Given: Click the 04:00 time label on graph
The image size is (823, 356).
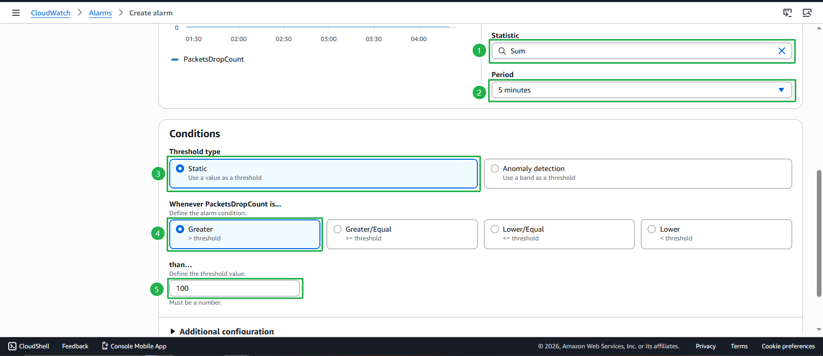Looking at the screenshot, I should (419, 39).
